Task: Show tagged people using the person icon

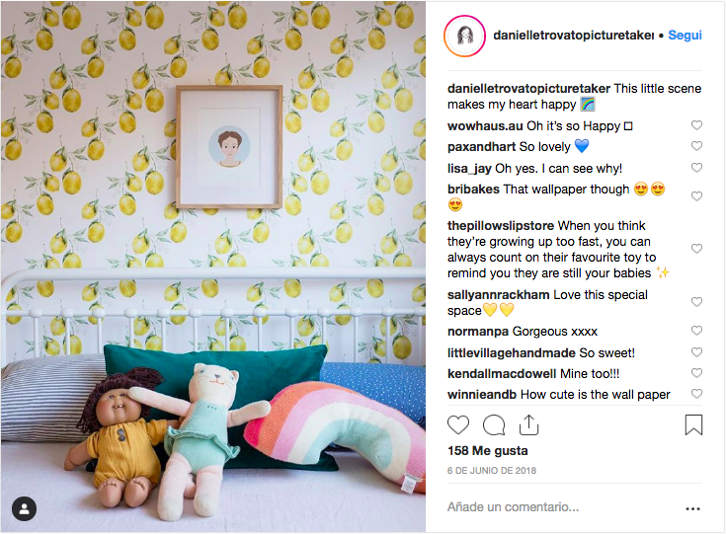Action: click(x=24, y=509)
